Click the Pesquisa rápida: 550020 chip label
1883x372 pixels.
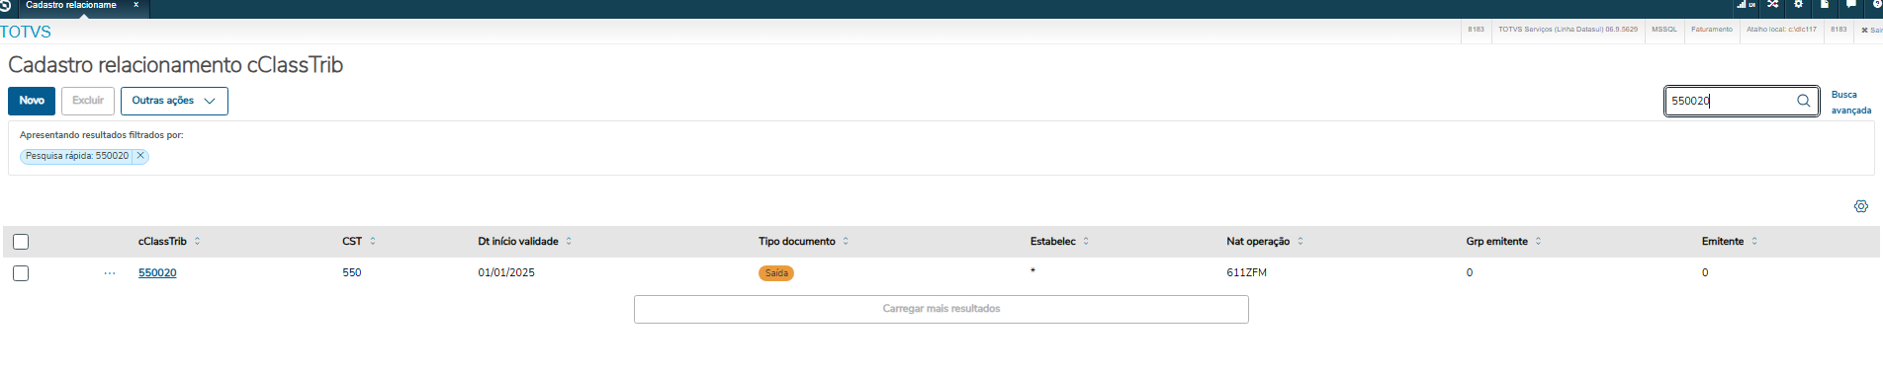click(x=77, y=156)
